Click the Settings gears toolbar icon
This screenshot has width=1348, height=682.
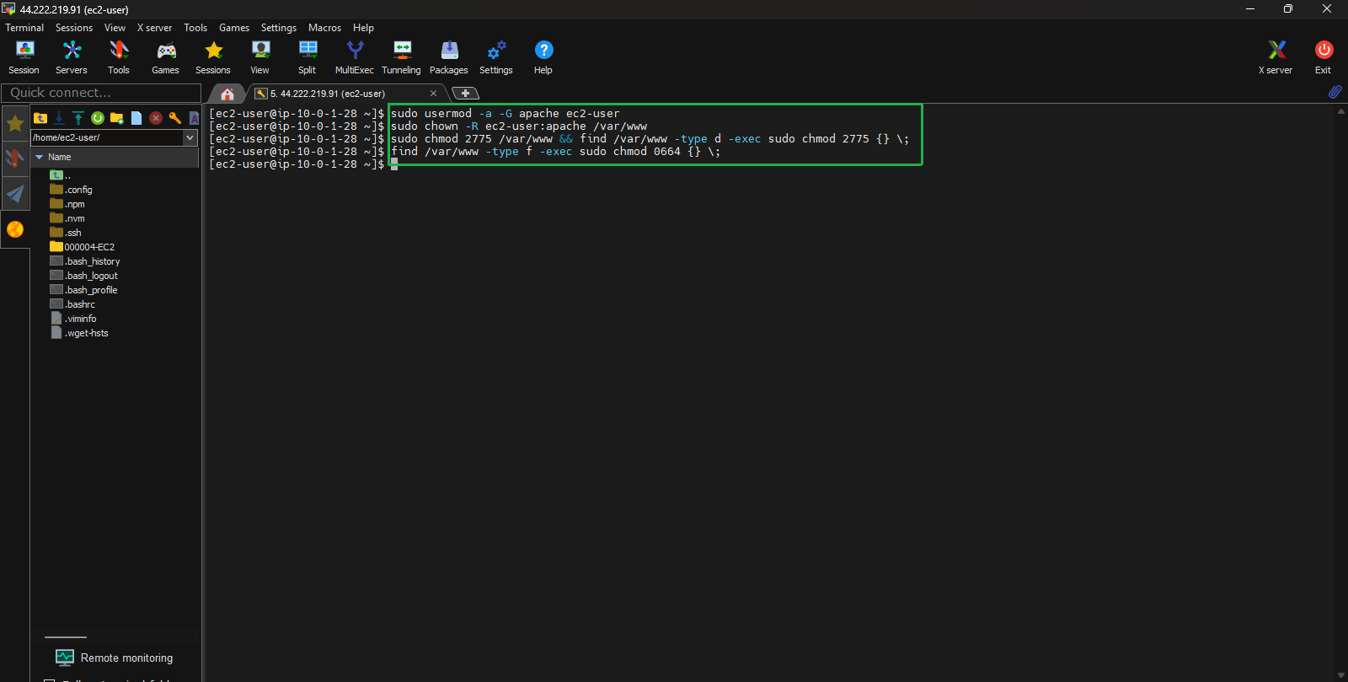click(496, 57)
